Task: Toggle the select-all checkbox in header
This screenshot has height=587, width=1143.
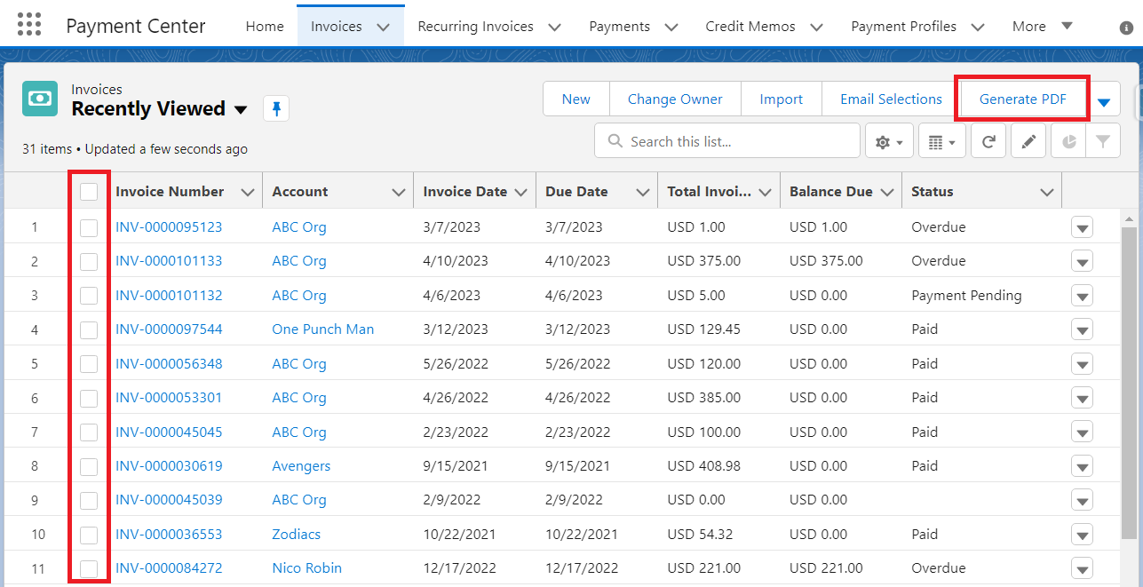Action: (89, 192)
